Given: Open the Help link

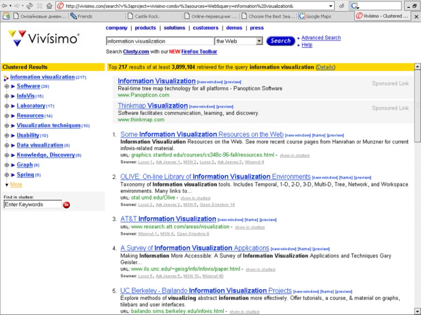Looking at the screenshot, I should [x=307, y=45].
